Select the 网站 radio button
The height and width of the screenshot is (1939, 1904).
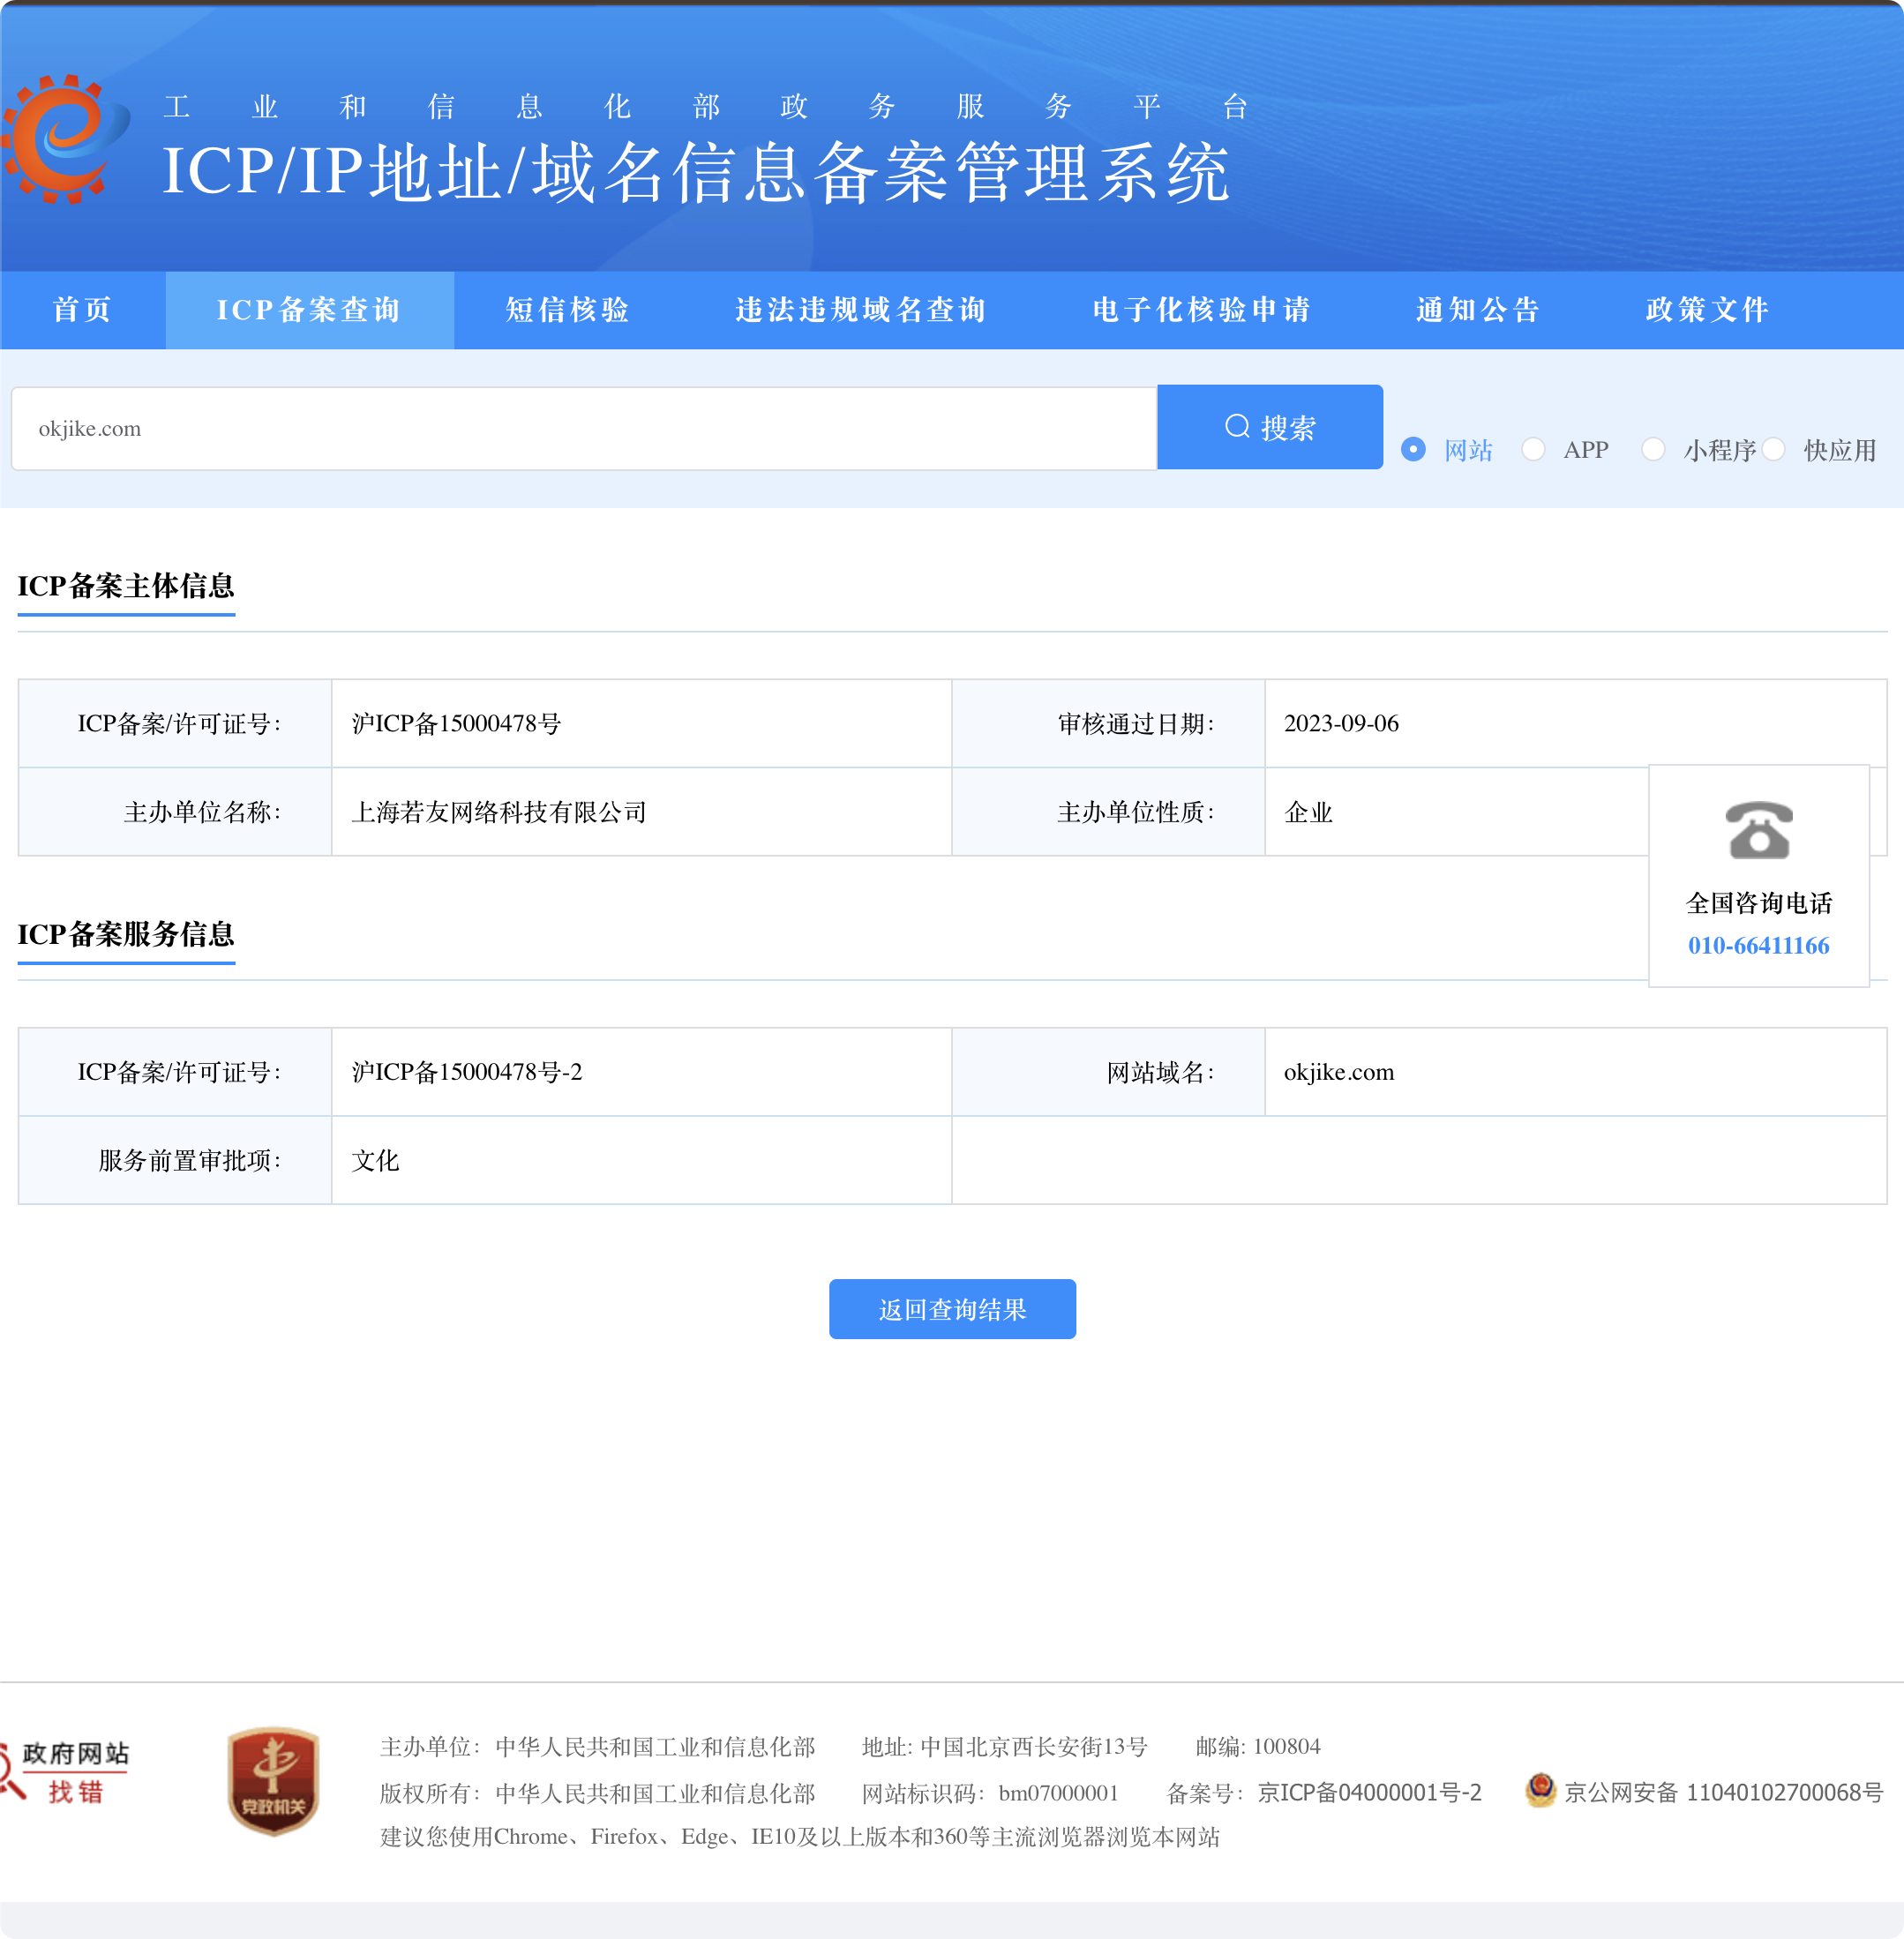click(1413, 450)
